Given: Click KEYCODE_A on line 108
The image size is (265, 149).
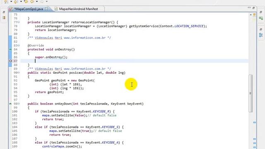Looking at the screenshot, I should 110,142.
